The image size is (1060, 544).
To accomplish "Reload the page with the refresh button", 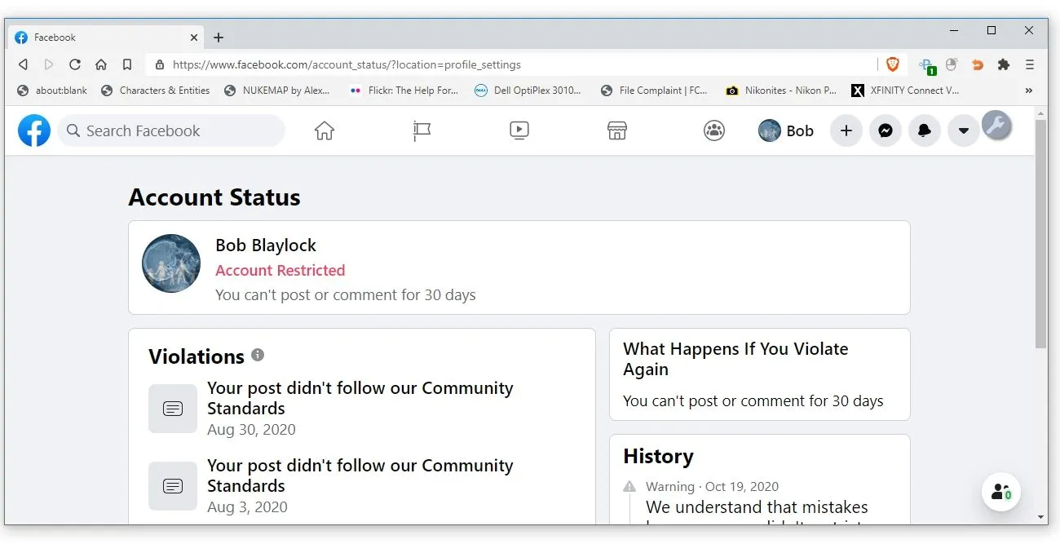I will (74, 64).
